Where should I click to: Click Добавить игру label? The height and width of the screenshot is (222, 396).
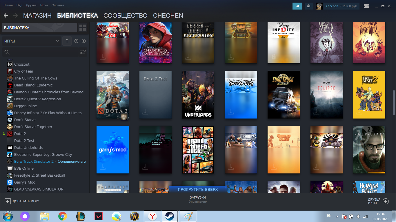click(26, 201)
